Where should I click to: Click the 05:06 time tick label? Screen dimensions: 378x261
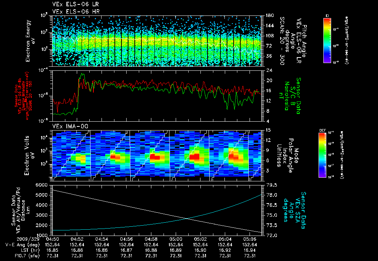pyautogui.click(x=250, y=240)
